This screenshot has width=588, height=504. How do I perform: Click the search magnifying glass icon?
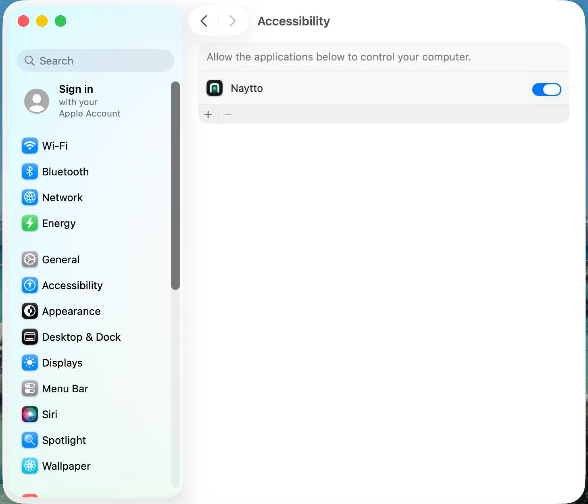(29, 60)
